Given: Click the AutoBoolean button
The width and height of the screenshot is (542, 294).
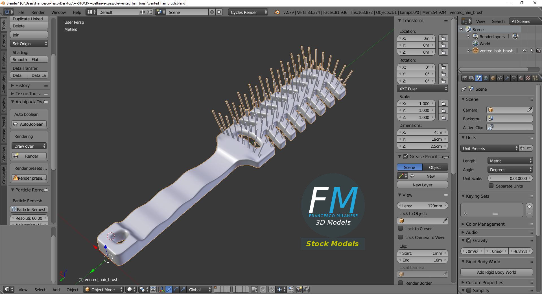Looking at the screenshot, I should pyautogui.click(x=29, y=124).
